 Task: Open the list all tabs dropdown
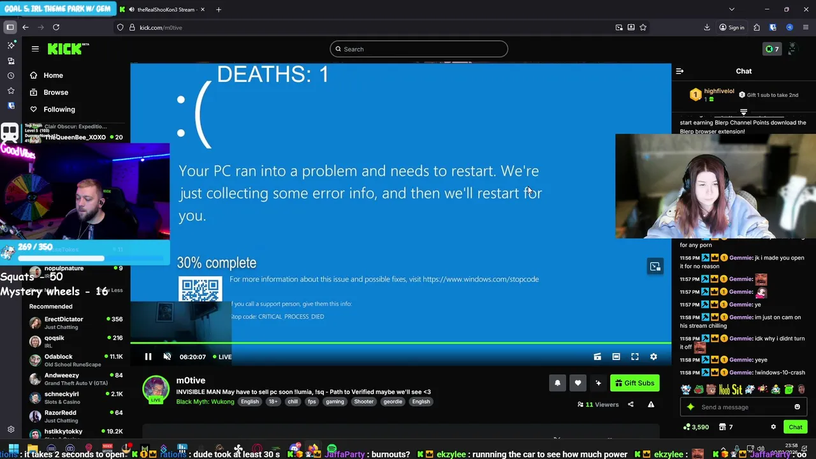(x=732, y=10)
